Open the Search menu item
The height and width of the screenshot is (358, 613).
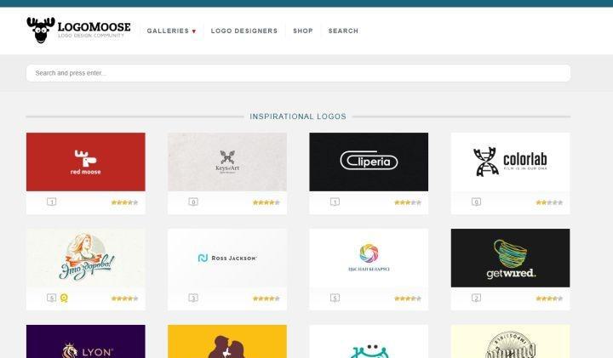point(343,31)
